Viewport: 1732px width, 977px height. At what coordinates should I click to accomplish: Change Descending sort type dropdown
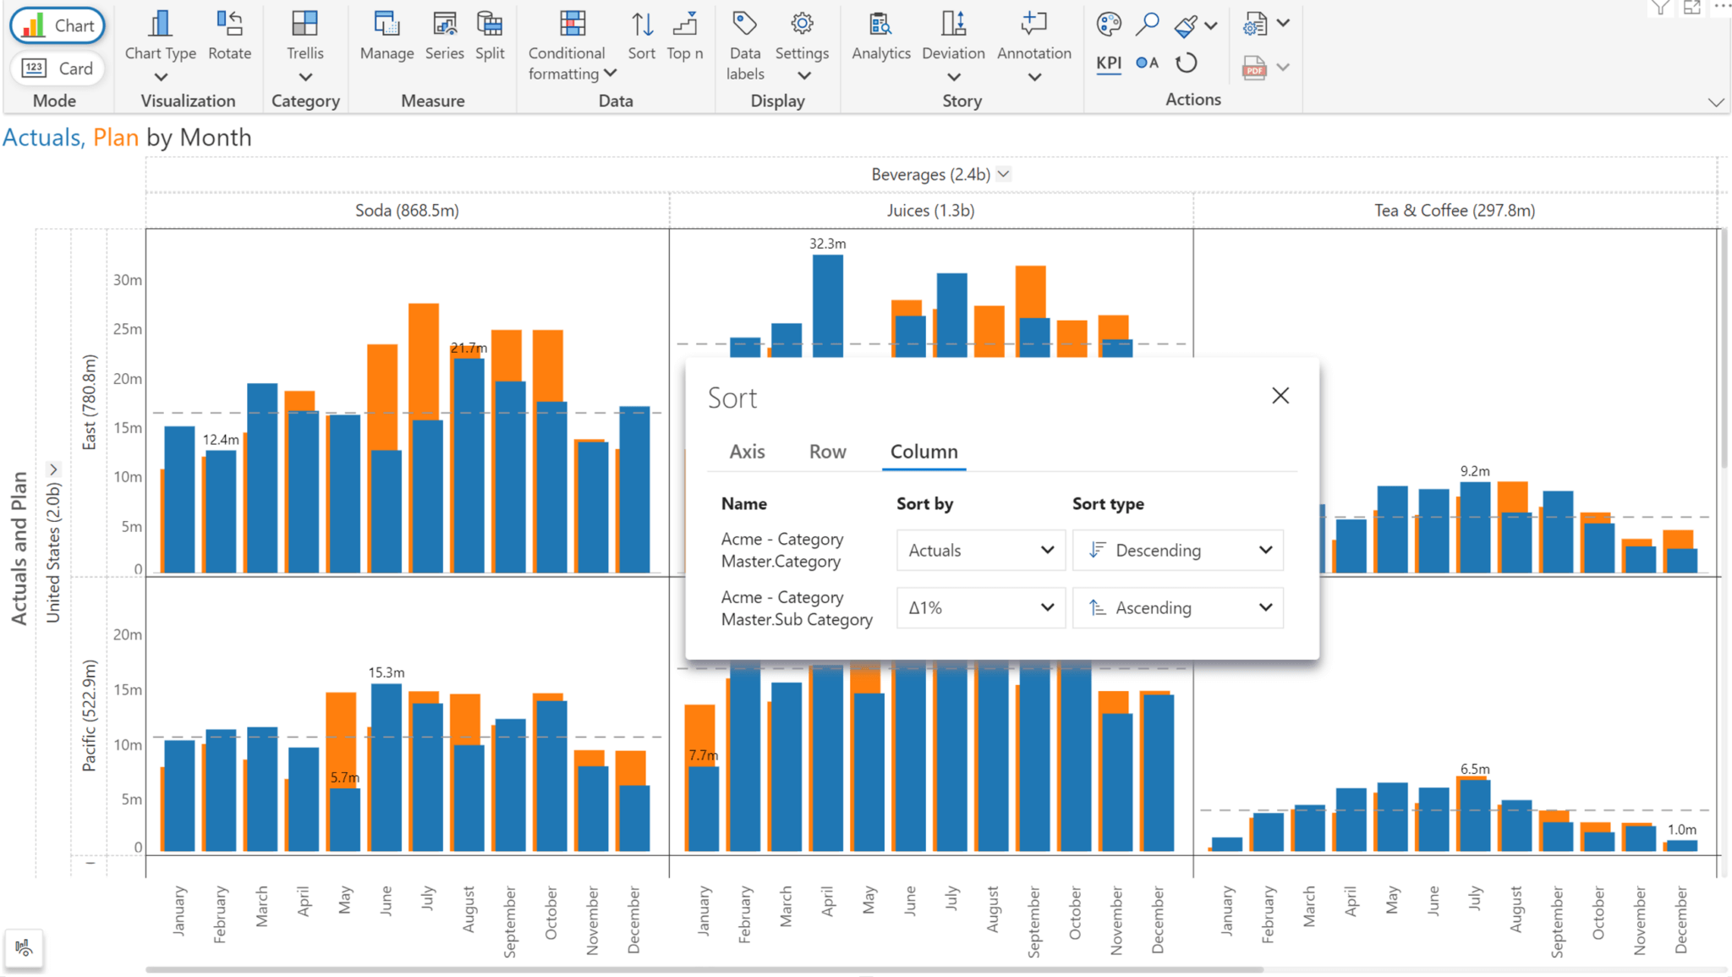(1177, 550)
